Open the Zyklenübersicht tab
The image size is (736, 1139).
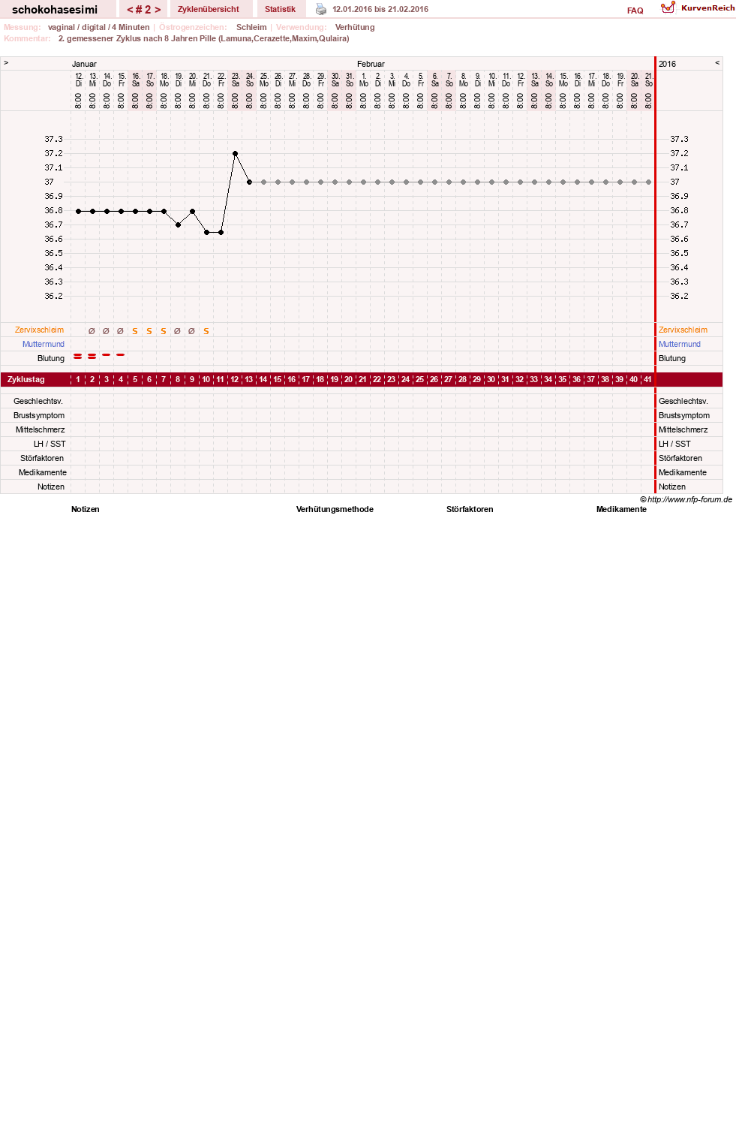(x=209, y=9)
